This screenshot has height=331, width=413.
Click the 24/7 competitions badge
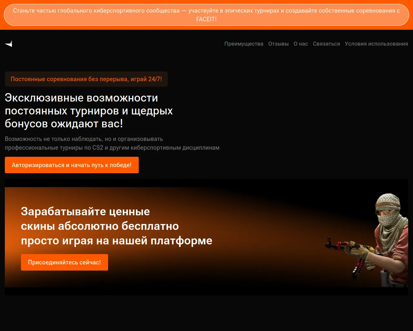[x=86, y=79]
